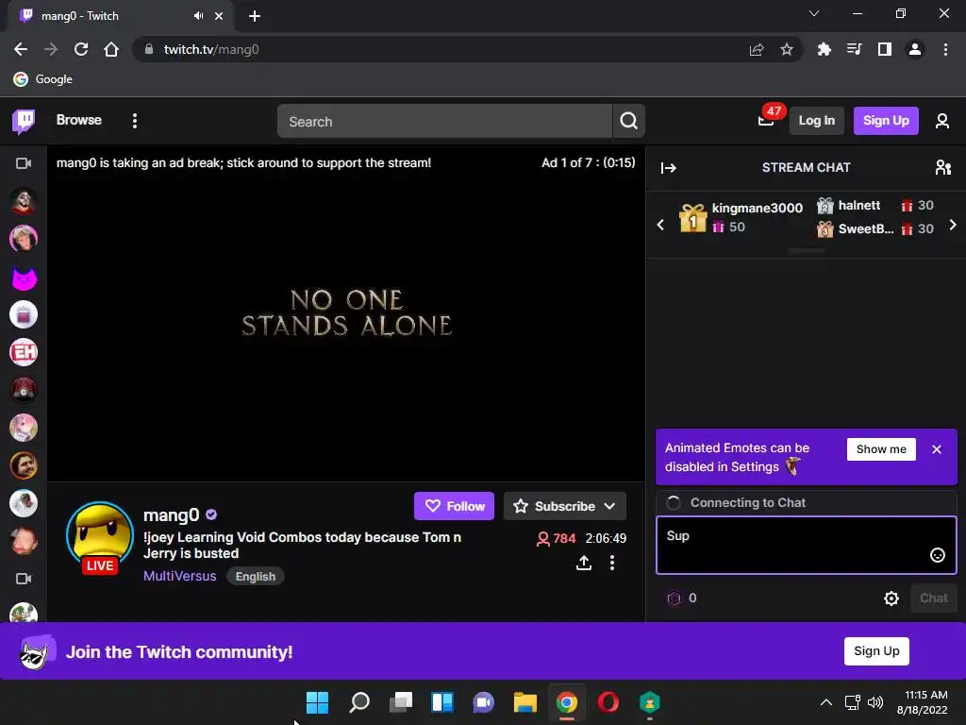This screenshot has height=725, width=966.
Task: Click mang0's live avatar
Action: pos(100,536)
